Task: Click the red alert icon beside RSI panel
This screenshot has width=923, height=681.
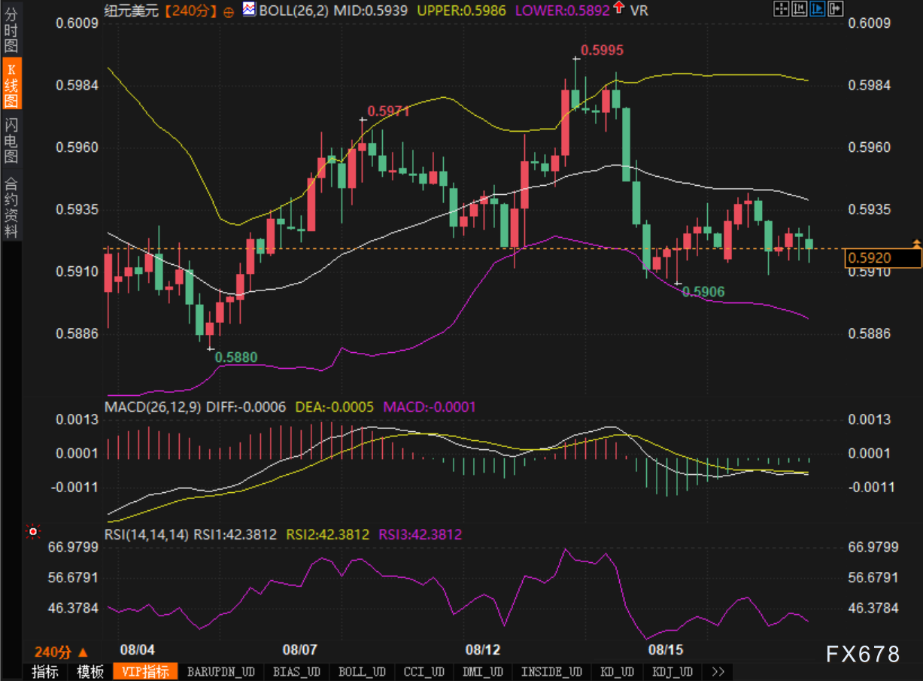Action: [x=32, y=532]
